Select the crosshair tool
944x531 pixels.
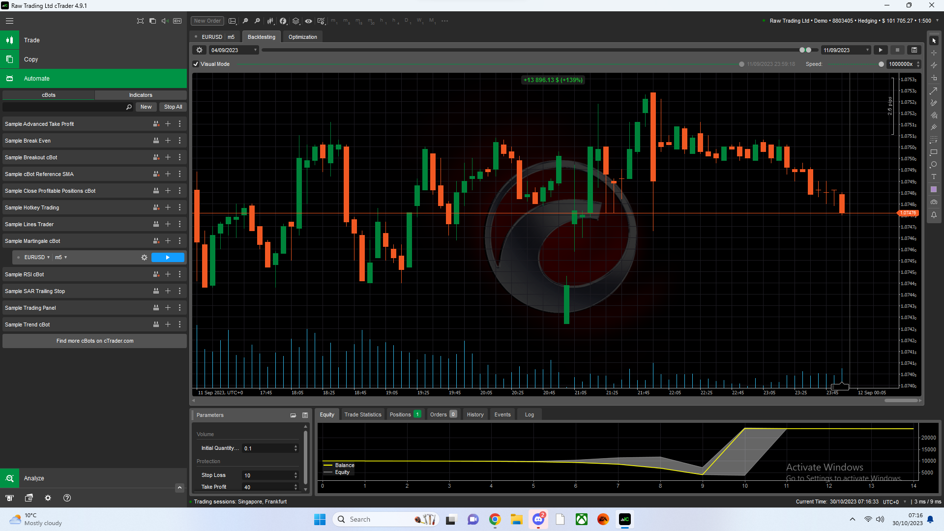934,53
